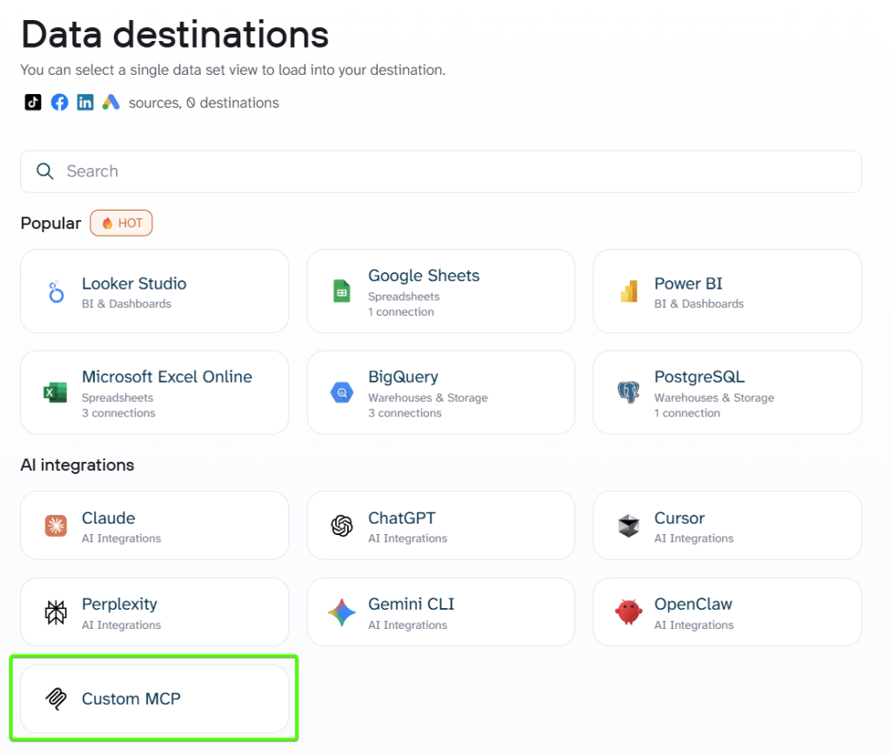The image size is (891, 755).
Task: Click the BigQuery hexagon icon
Action: click(341, 392)
